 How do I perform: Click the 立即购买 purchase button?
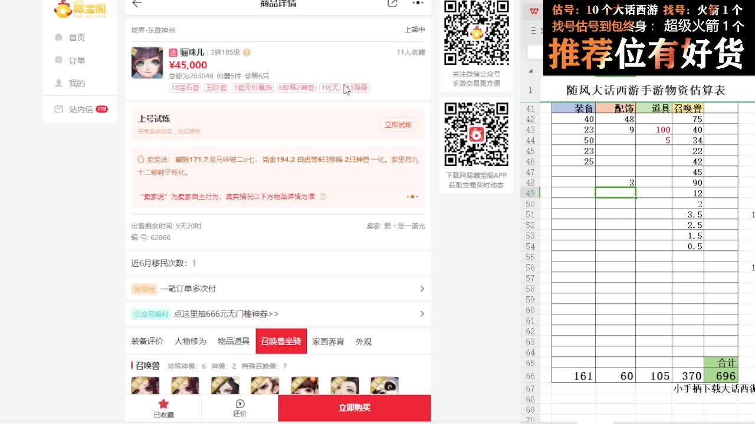tap(354, 408)
